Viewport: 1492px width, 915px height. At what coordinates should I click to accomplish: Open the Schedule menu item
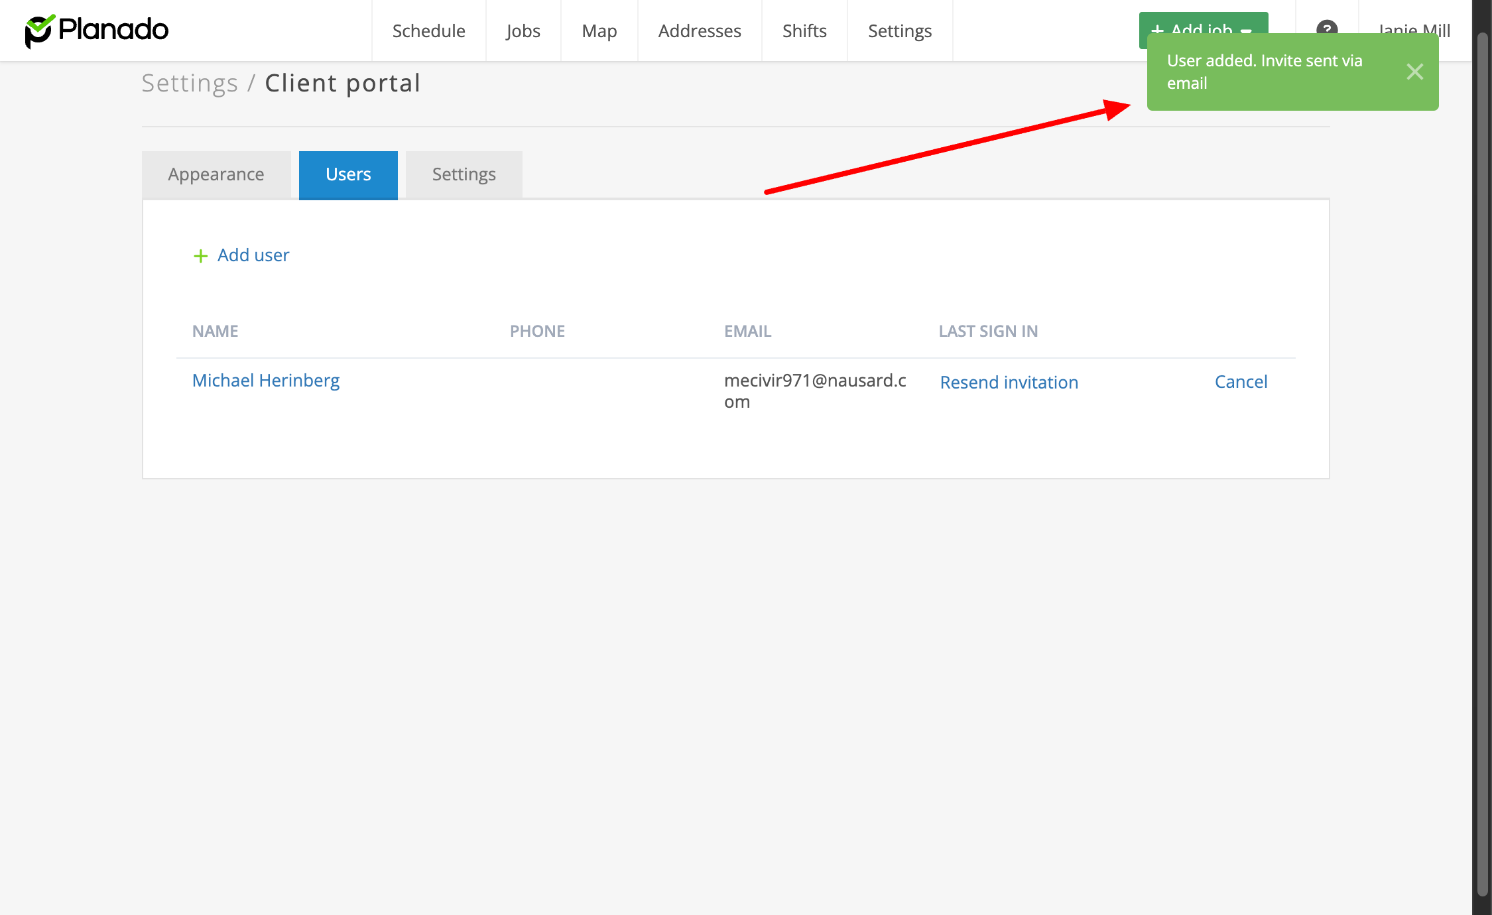[x=428, y=30]
